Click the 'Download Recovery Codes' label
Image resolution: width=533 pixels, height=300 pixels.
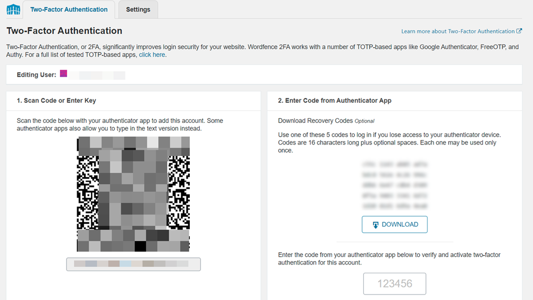coord(315,121)
